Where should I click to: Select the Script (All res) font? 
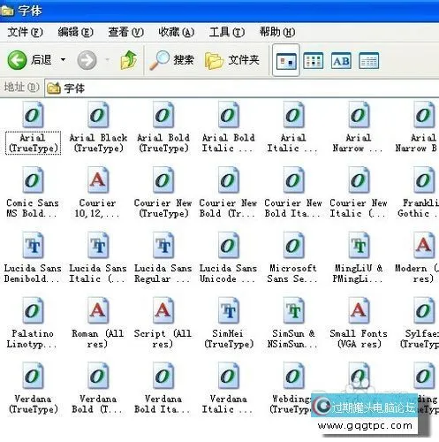[x=163, y=310]
